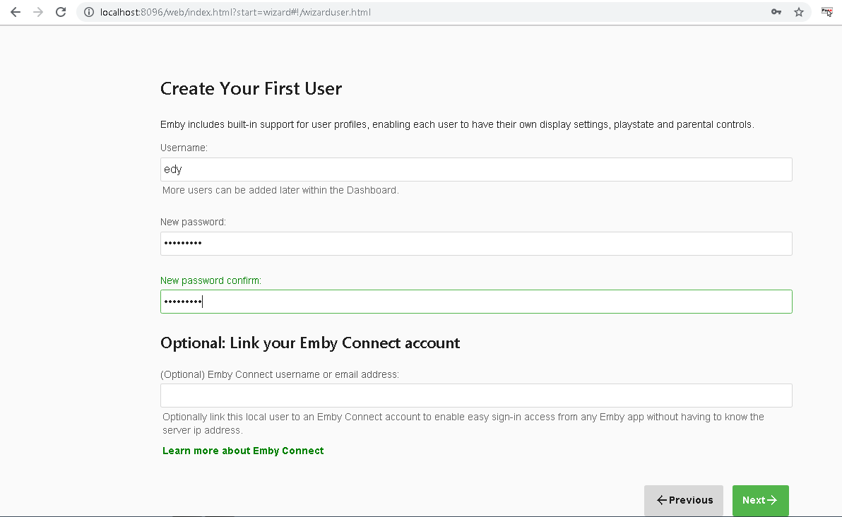842x517 pixels.
Task: Click the Create Your First User heading
Action: click(251, 88)
